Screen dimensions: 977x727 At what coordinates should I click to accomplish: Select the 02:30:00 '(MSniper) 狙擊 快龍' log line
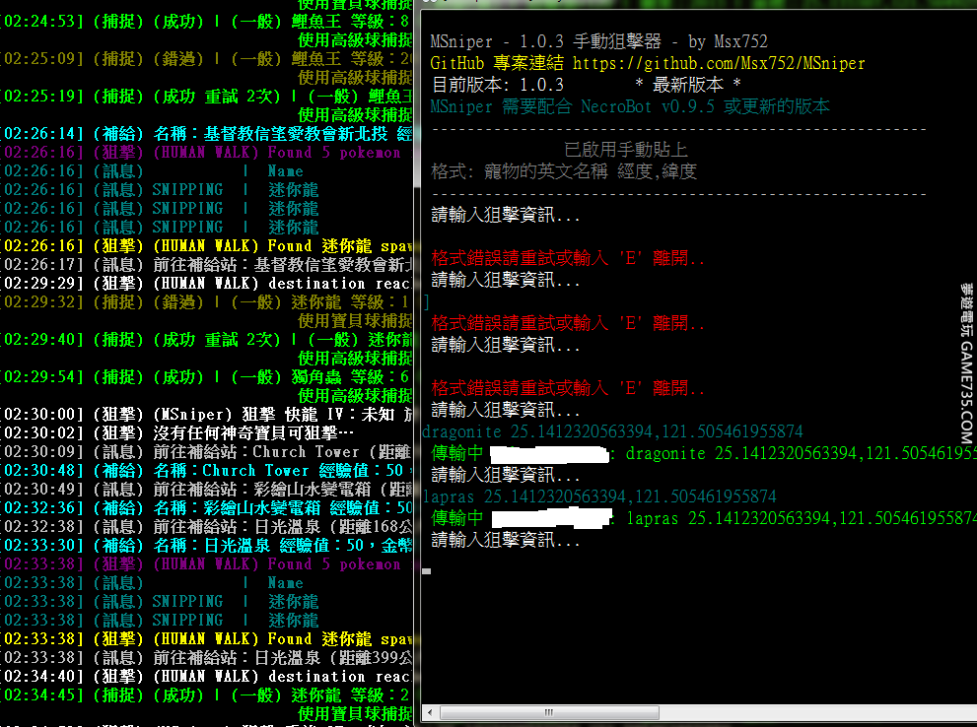206,415
